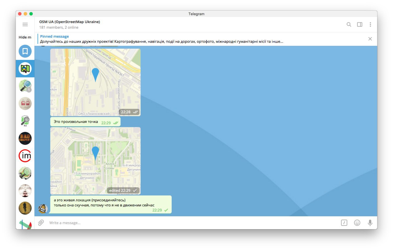Focus the Write a message field
This screenshot has height=250, width=393.
[193, 223]
